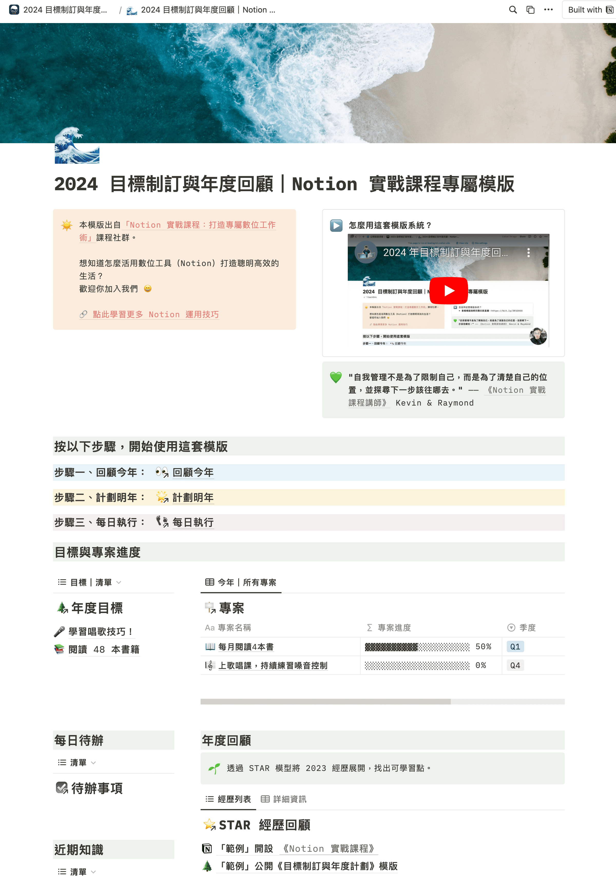Switch to the 詳細資訊 tab
The height and width of the screenshot is (881, 616).
pyautogui.click(x=284, y=799)
